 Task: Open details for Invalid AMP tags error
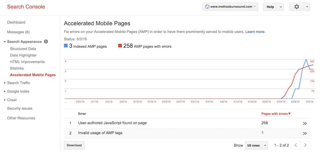pyautogui.click(x=305, y=133)
